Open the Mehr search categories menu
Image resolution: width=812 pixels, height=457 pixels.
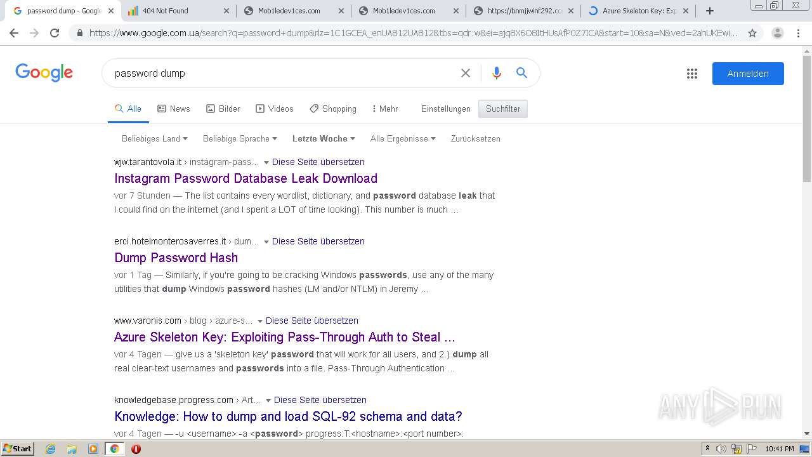tap(385, 109)
